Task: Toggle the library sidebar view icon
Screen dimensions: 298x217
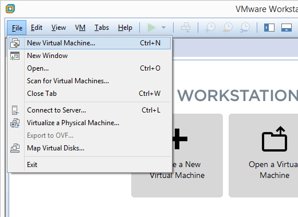Action: (269, 28)
